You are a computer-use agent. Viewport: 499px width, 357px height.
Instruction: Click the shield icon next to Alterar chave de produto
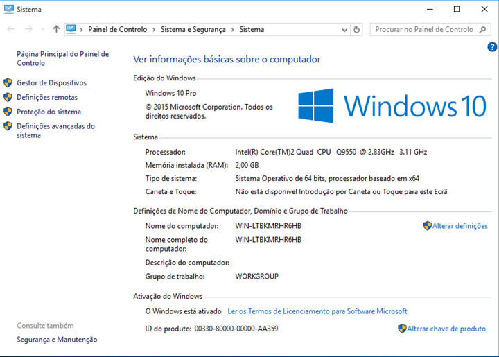point(402,329)
